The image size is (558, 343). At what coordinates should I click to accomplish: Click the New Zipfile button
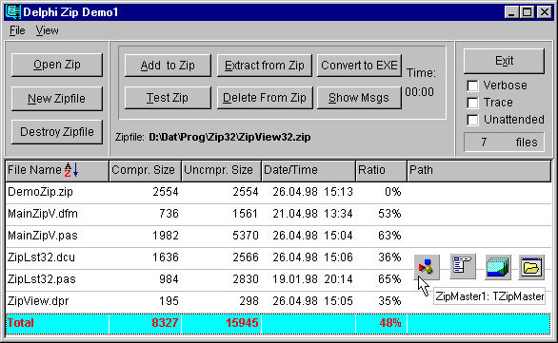[x=57, y=99]
